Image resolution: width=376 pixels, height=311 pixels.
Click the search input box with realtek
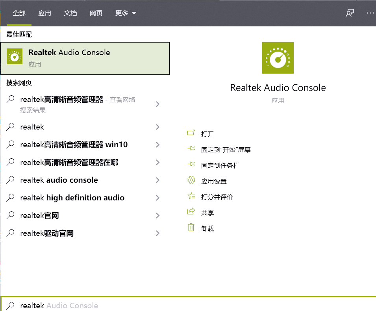[x=157, y=305]
